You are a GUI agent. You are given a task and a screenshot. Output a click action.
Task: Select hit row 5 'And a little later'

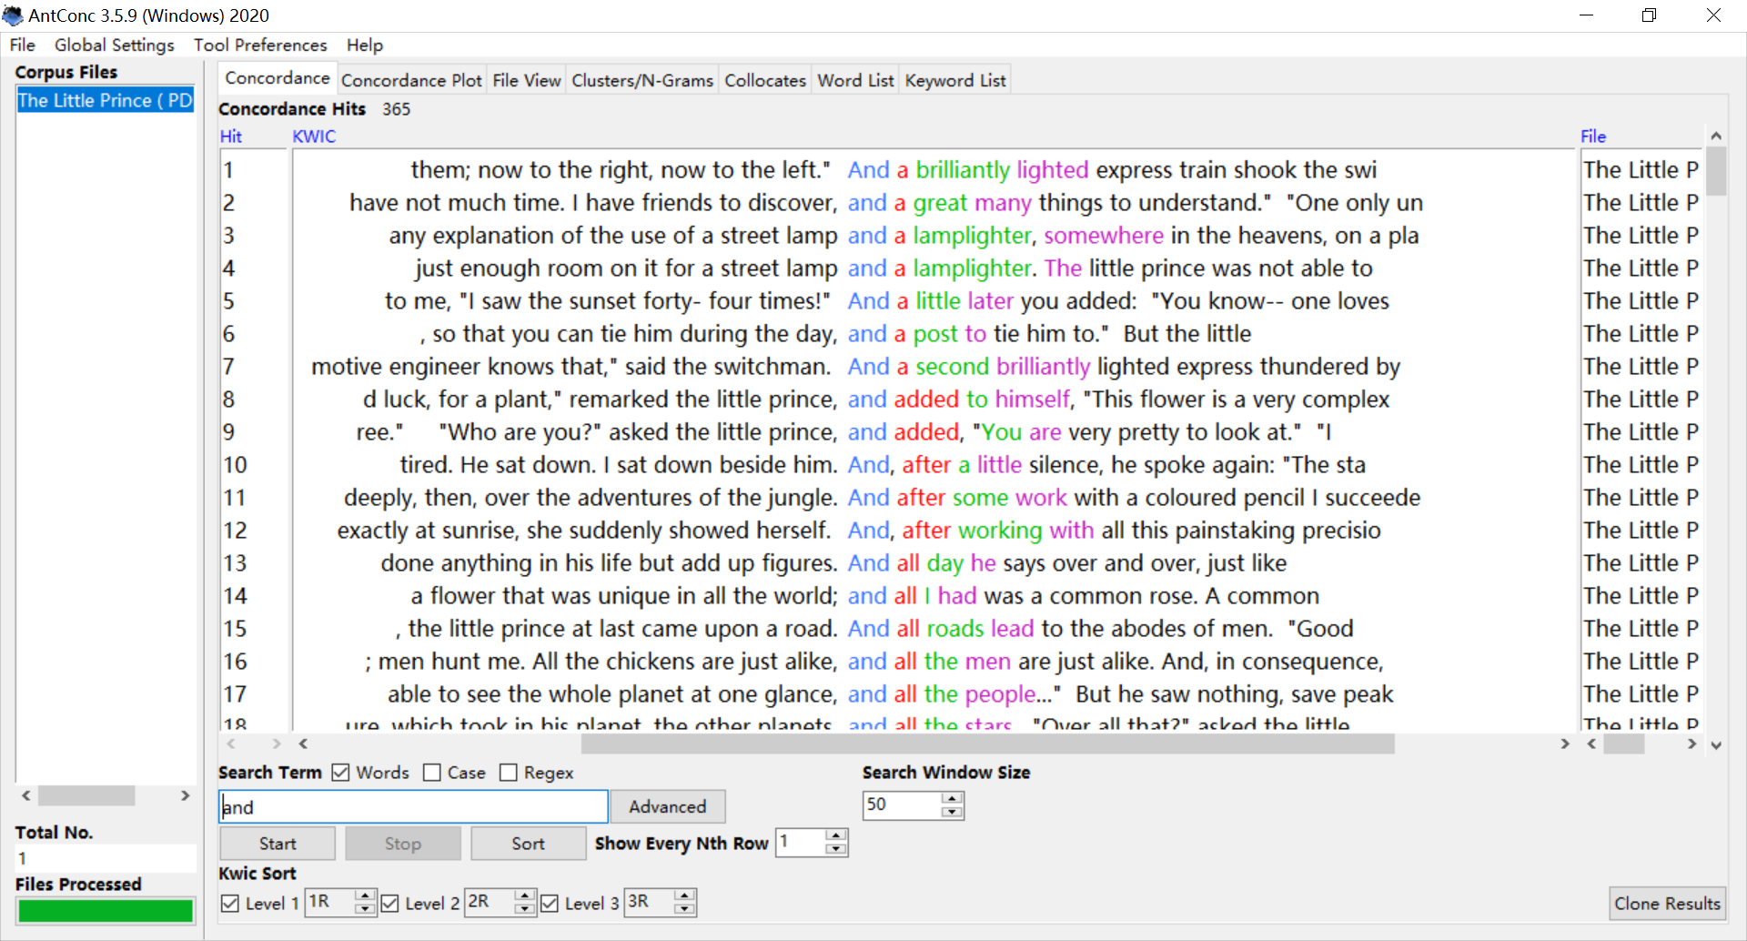(933, 301)
